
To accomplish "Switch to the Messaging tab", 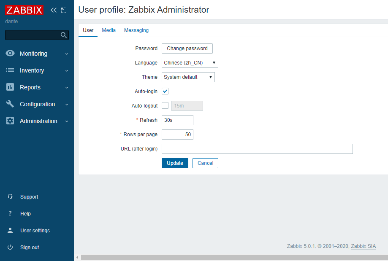I will click(136, 30).
